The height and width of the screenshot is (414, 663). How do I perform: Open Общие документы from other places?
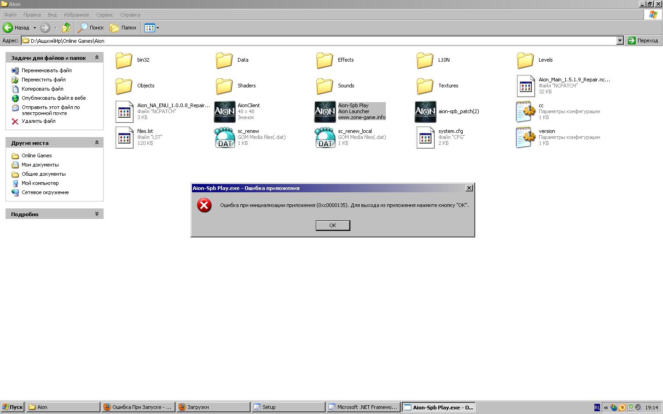(x=43, y=174)
